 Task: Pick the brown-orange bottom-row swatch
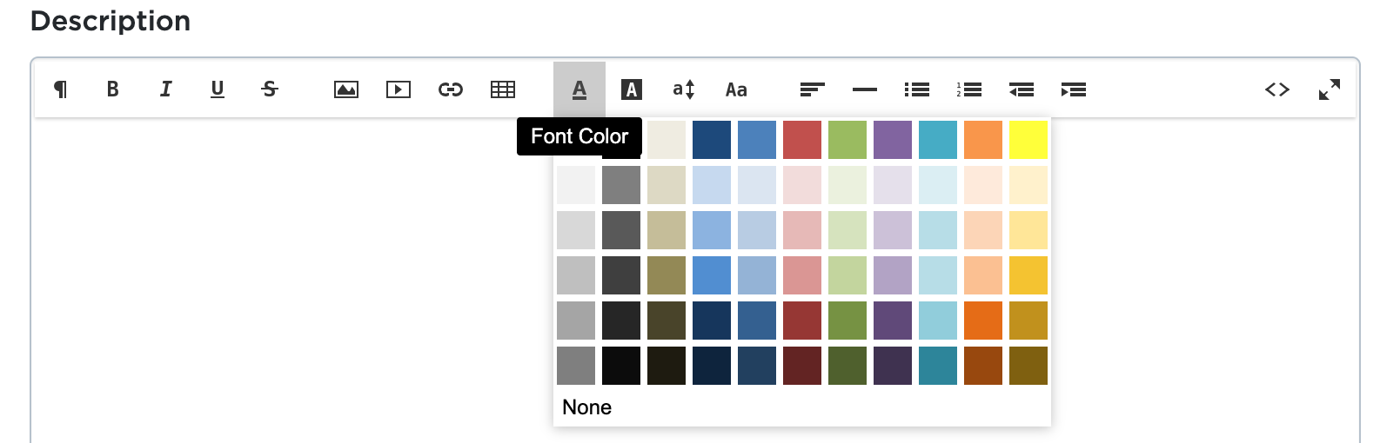pyautogui.click(x=983, y=366)
